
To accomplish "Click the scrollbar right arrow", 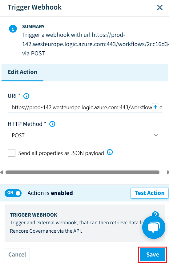I will point(168,172).
